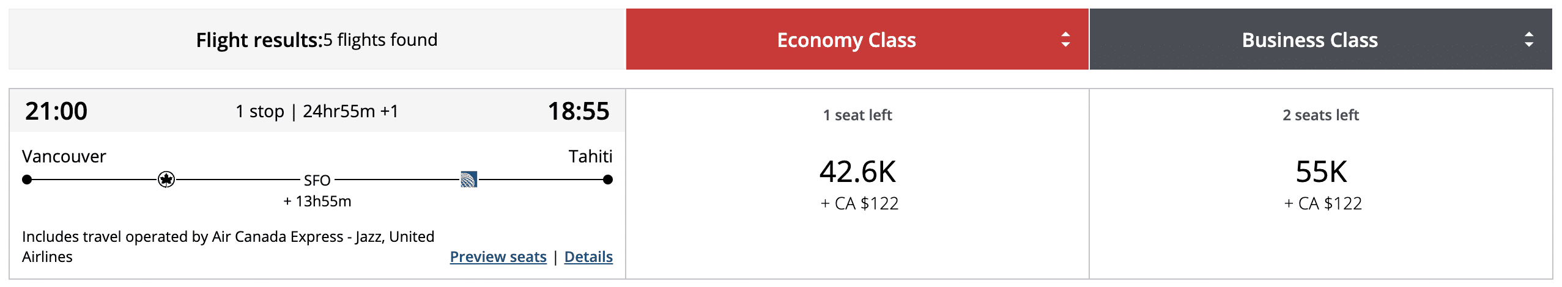The image size is (1562, 287).
Task: Open the Preview seats link
Action: (x=498, y=257)
